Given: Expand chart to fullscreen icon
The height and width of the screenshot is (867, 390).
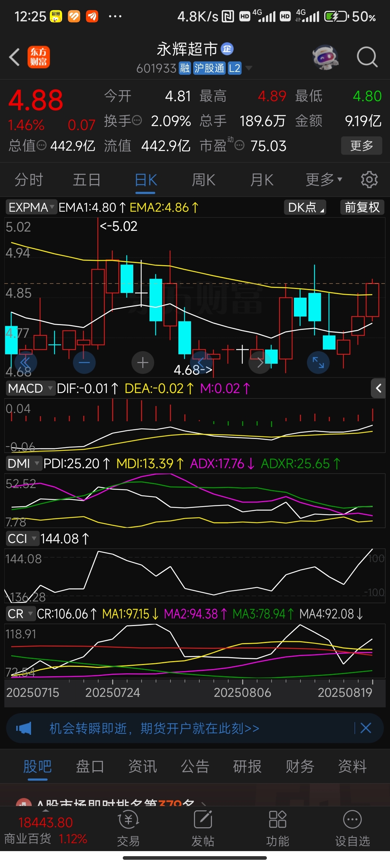Looking at the screenshot, I should 318,362.
